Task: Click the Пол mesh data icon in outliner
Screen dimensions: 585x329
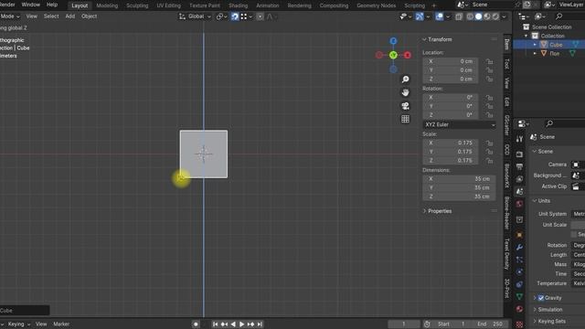Action: 572,53
